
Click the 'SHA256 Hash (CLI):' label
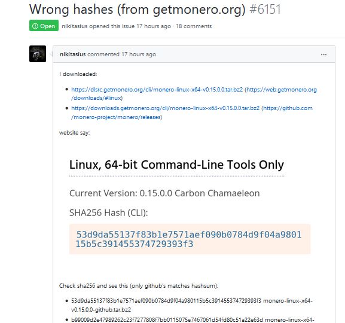click(x=108, y=213)
